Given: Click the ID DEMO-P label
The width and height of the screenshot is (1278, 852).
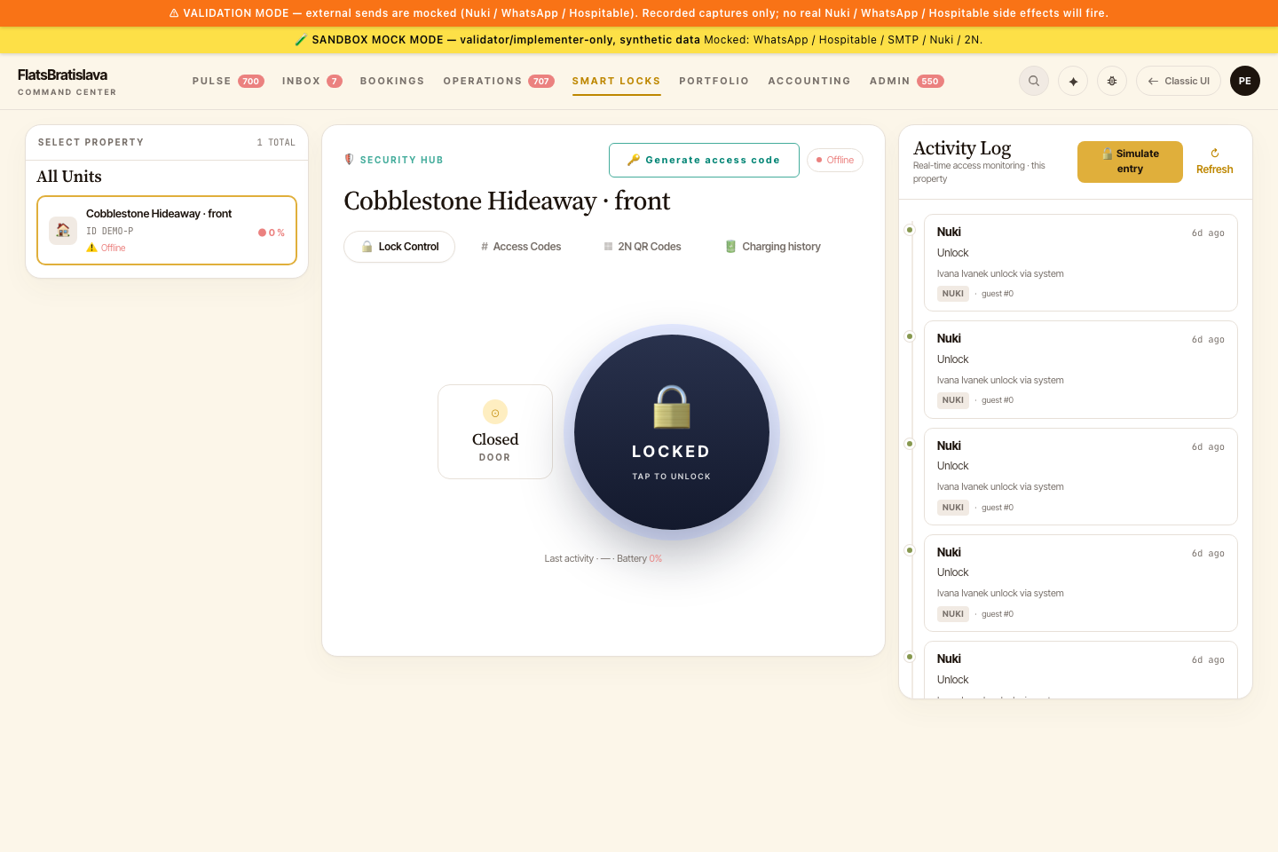Looking at the screenshot, I should (x=110, y=231).
